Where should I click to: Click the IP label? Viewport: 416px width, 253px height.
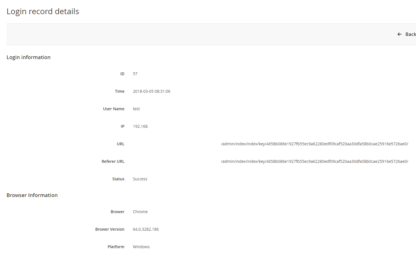123,126
